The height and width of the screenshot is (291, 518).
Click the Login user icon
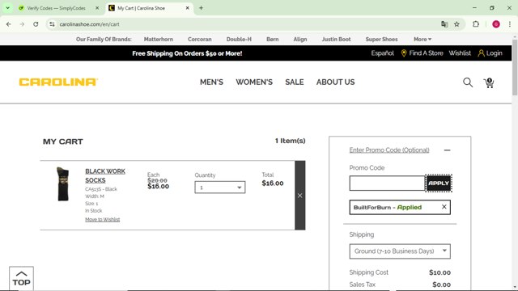(481, 53)
